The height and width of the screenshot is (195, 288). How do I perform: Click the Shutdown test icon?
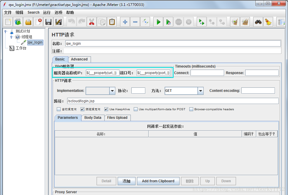coord(189,22)
